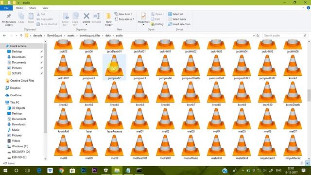Viewport: 311px width, 175px height.
Task: Open the Windows Start menu
Action: pyautogui.click(x=5, y=171)
